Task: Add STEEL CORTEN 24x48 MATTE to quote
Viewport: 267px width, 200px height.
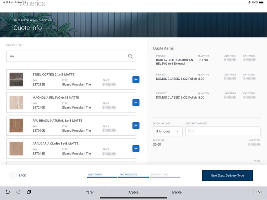Action: 136,79
